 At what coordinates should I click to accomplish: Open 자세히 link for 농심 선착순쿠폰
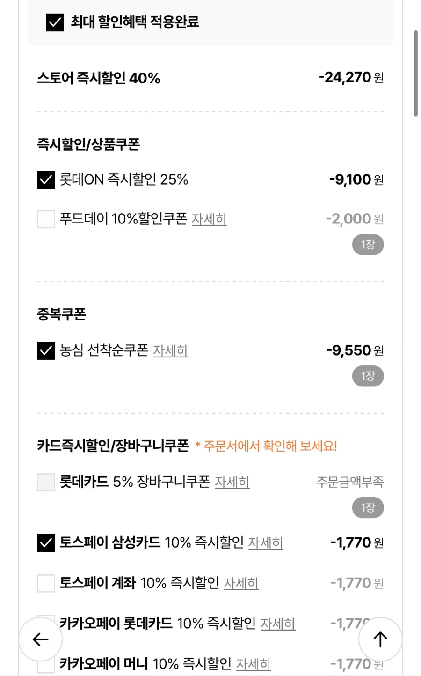[170, 350]
